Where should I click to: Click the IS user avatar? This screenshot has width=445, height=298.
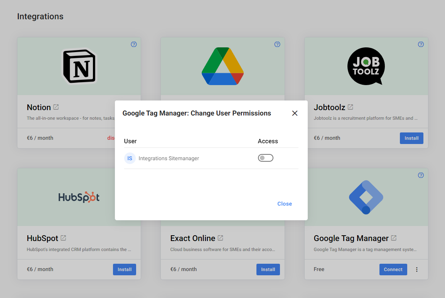coord(130,158)
